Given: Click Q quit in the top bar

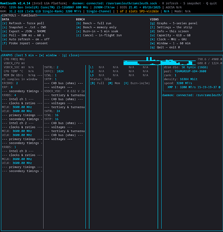Looking at the screenshot, I should [212, 3].
